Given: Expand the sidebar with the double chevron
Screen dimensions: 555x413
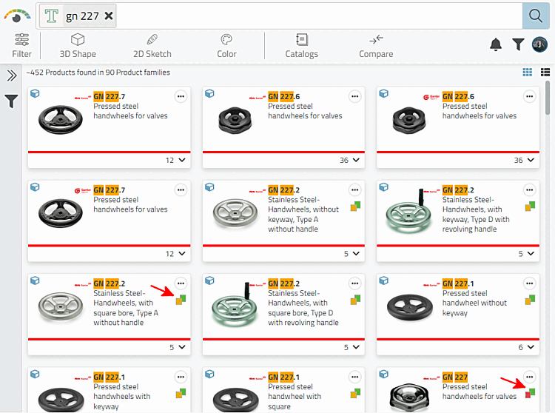Looking at the screenshot, I should pyautogui.click(x=12, y=75).
